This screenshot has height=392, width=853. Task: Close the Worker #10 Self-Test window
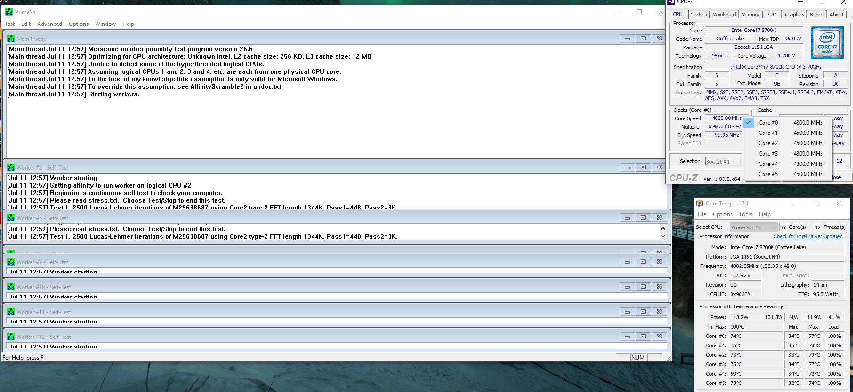(x=659, y=287)
